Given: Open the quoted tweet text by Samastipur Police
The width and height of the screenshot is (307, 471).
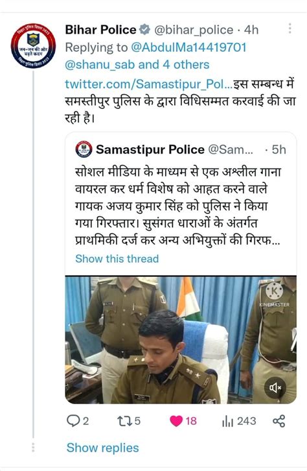Looking at the screenshot, I should coord(177,206).
